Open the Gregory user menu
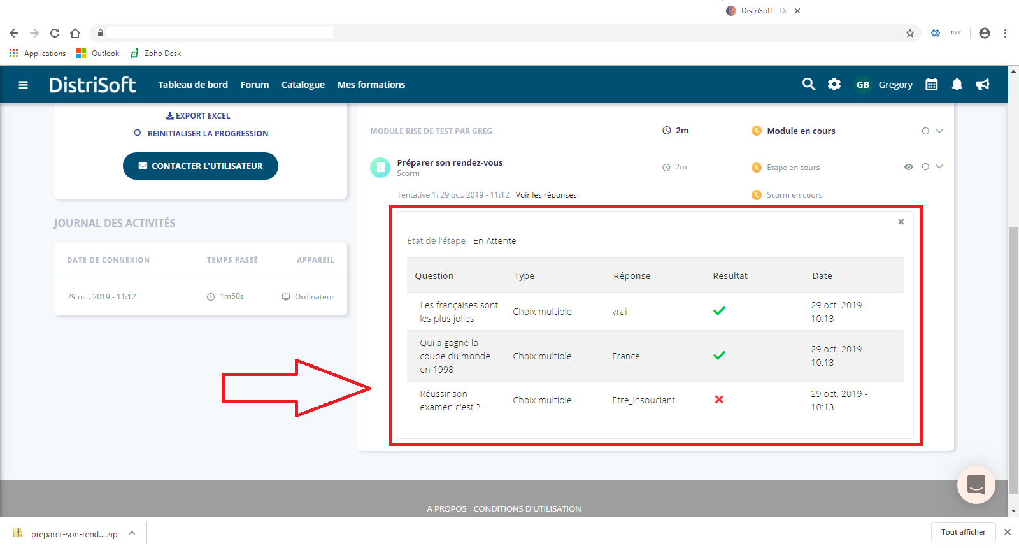This screenshot has height=548, width=1019. [x=895, y=85]
